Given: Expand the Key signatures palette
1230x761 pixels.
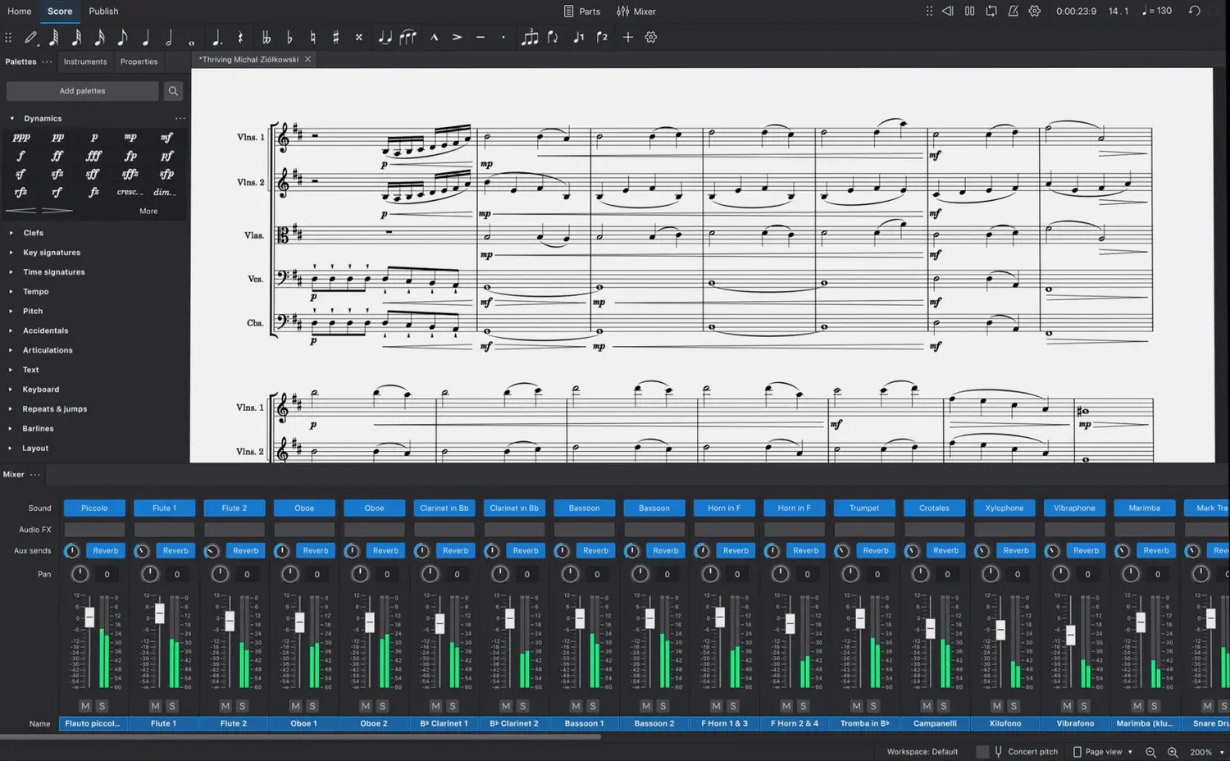Looking at the screenshot, I should click(x=52, y=253).
